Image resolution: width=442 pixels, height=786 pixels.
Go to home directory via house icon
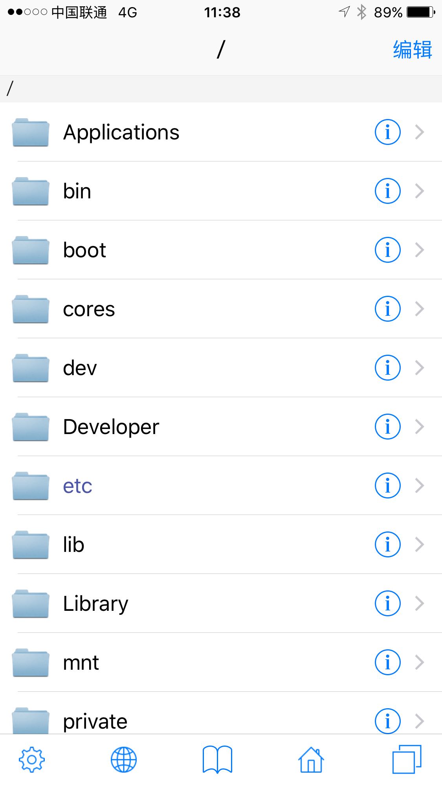[x=311, y=760]
